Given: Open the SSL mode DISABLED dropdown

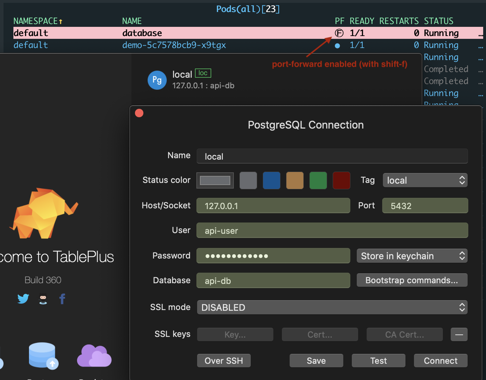Looking at the screenshot, I should [332, 307].
